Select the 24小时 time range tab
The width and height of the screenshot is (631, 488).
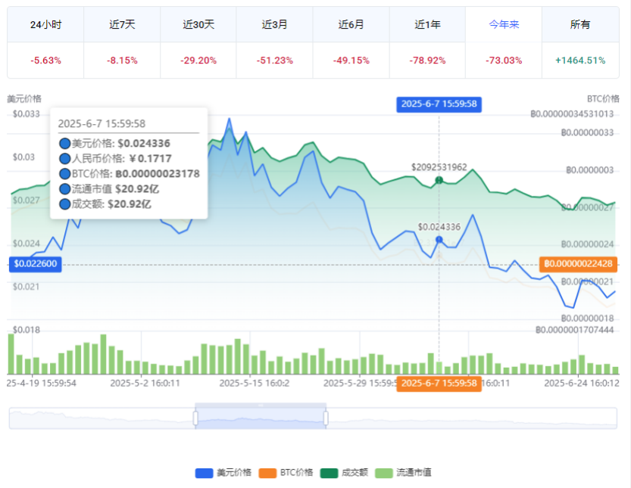click(x=45, y=24)
